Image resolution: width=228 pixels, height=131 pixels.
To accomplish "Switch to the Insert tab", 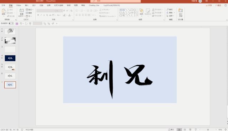I will pos(27,5).
